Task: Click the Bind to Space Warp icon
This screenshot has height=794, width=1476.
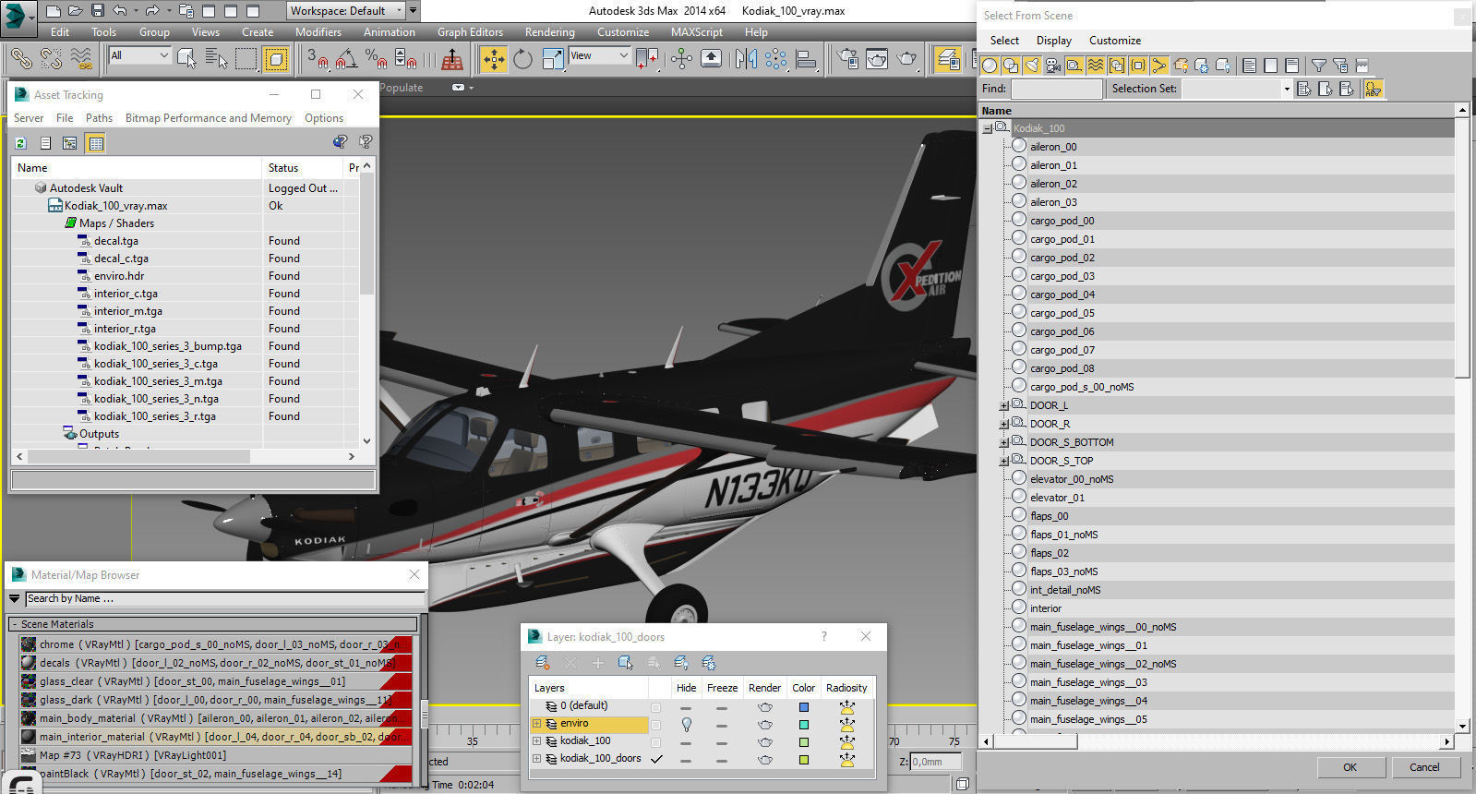Action: point(81,59)
